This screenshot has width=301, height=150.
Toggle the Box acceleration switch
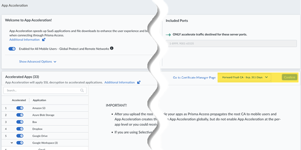tap(20, 122)
